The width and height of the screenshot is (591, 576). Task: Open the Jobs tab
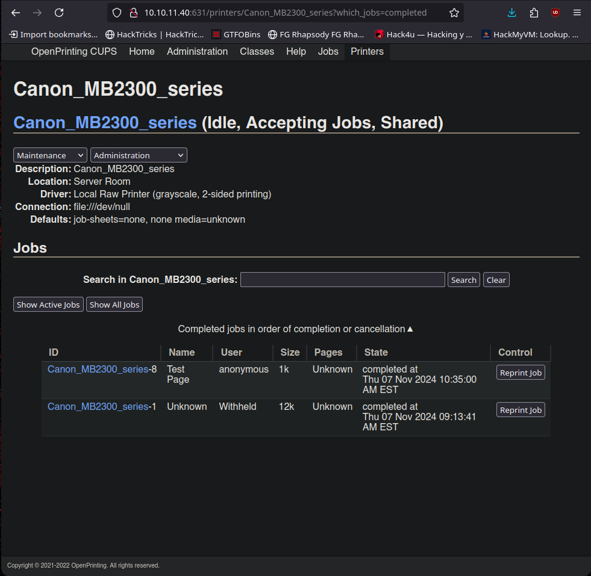[328, 52]
